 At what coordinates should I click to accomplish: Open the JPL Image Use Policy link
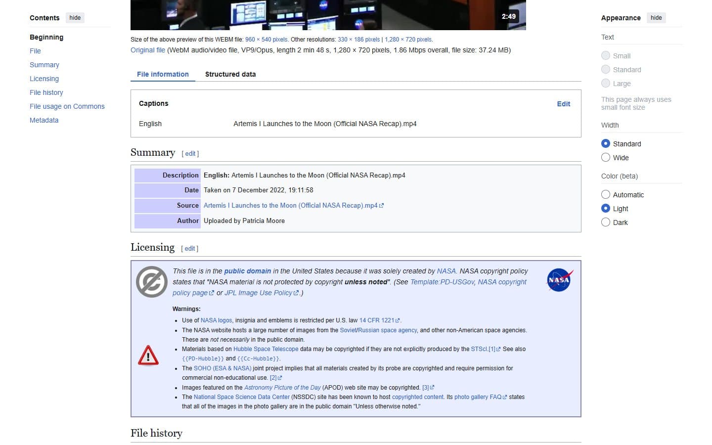[x=262, y=293]
